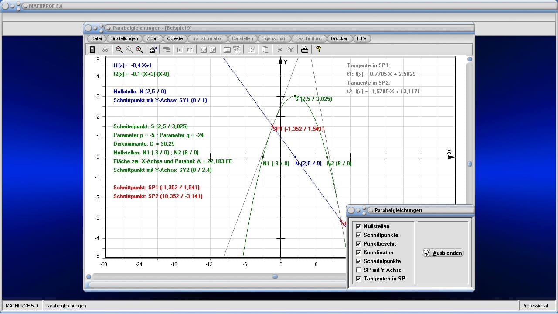Click the copy pages icon in toolbar
The image size is (558, 314).
pyautogui.click(x=265, y=50)
